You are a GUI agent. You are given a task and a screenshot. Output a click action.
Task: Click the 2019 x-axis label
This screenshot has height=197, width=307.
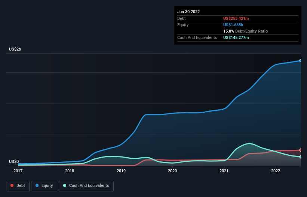121,171
